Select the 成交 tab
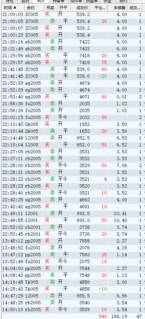Viewport: 145px width, 319px height. coord(41,1)
